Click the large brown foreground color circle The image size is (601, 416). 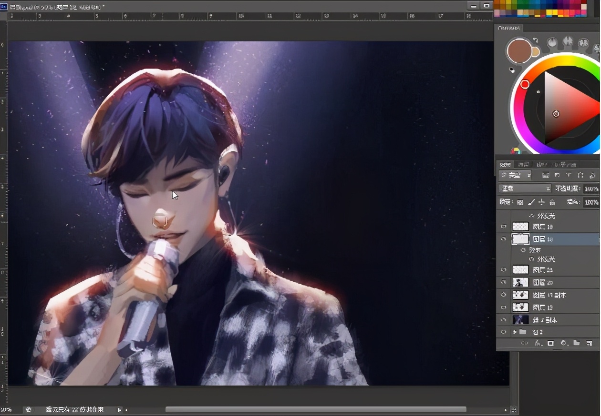point(519,51)
